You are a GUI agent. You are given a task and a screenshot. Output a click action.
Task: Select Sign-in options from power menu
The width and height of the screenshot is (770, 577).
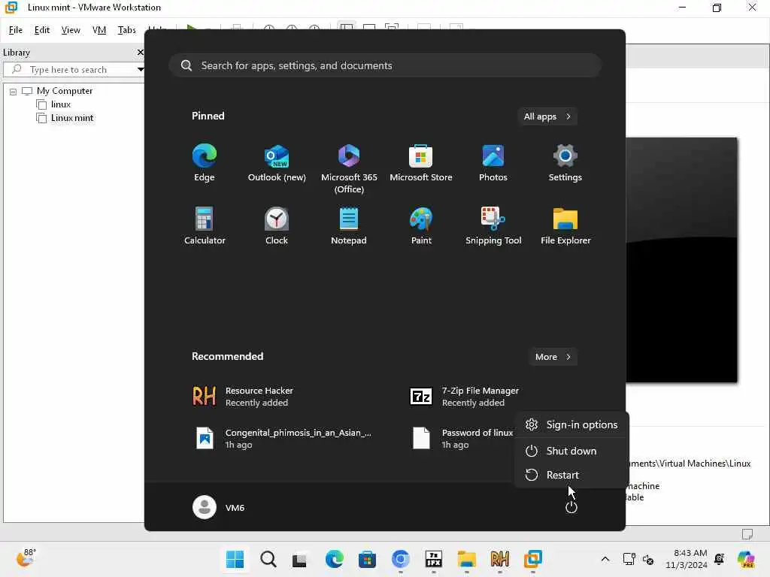coord(571,424)
